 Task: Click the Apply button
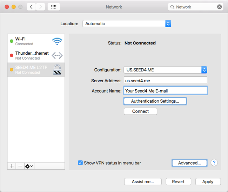pyautogui.click(x=208, y=181)
